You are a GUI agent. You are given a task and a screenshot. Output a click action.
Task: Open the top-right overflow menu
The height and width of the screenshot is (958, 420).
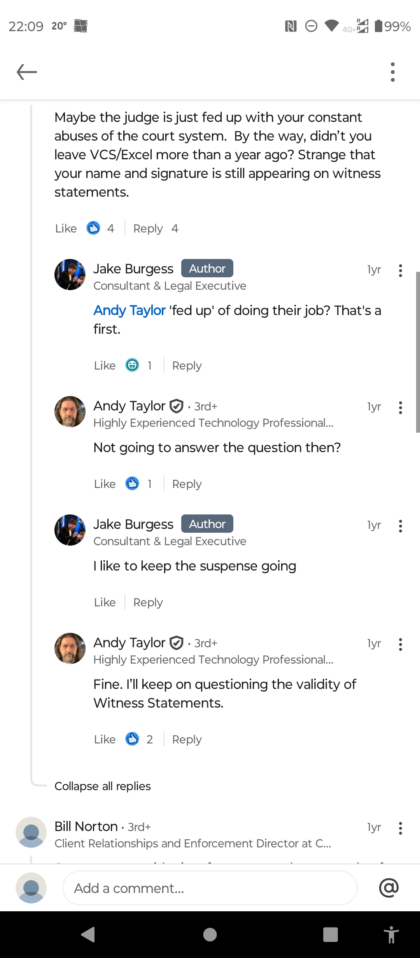[x=393, y=72]
